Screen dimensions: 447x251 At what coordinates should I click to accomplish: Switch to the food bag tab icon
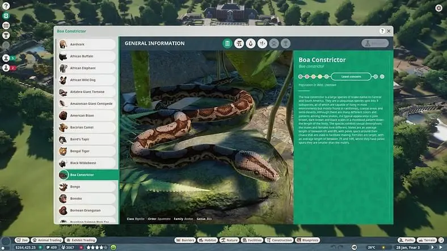click(251, 44)
